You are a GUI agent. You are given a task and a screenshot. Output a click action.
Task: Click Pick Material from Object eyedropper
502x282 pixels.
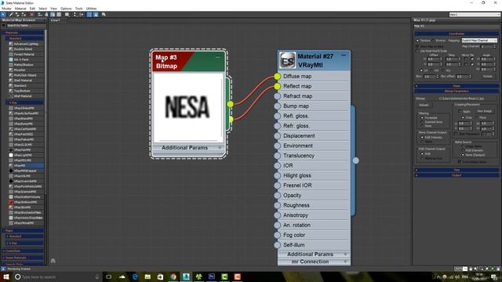coord(10,14)
